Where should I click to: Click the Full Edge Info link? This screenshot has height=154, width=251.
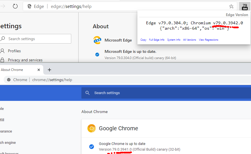point(157,40)
